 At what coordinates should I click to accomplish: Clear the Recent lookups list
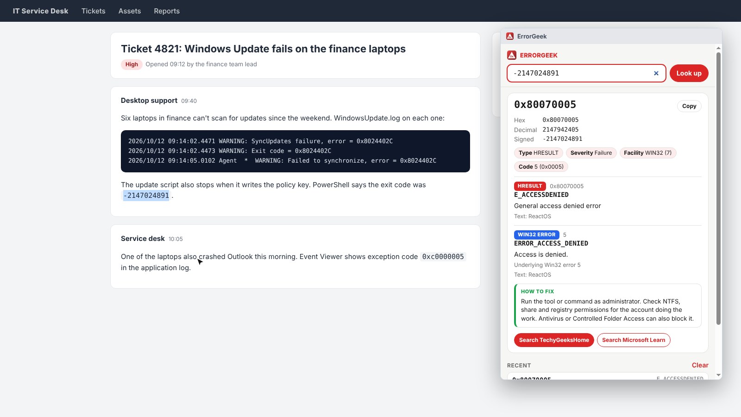(700, 365)
